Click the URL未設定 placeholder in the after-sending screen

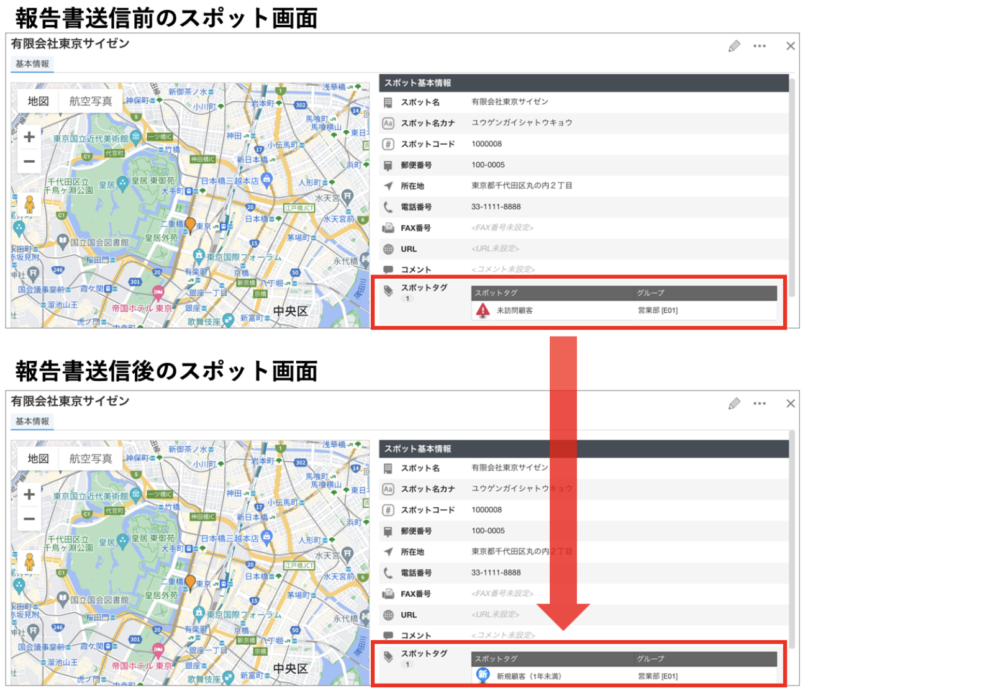click(x=495, y=615)
